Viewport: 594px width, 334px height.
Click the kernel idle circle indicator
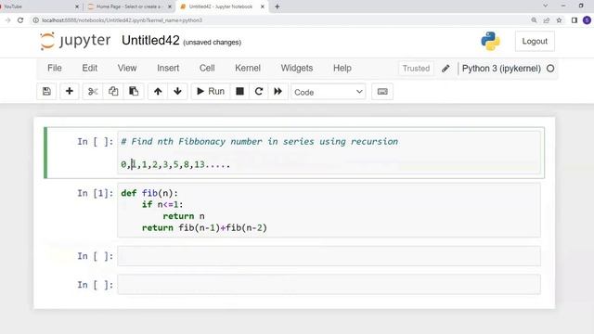pos(550,69)
